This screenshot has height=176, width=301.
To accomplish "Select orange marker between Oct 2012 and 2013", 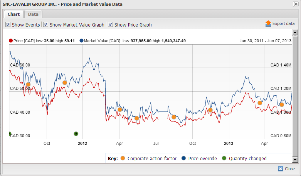I will click(210, 110).
